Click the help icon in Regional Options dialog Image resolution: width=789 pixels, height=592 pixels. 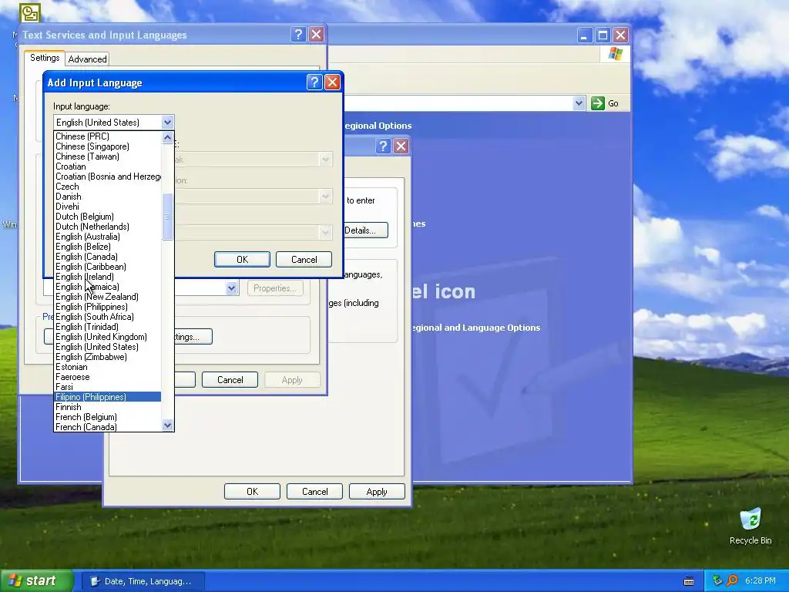pyautogui.click(x=383, y=146)
